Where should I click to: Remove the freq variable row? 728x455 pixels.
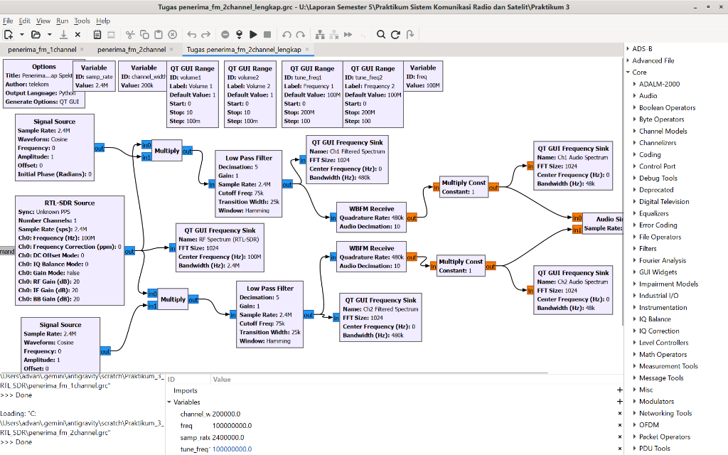(620, 425)
